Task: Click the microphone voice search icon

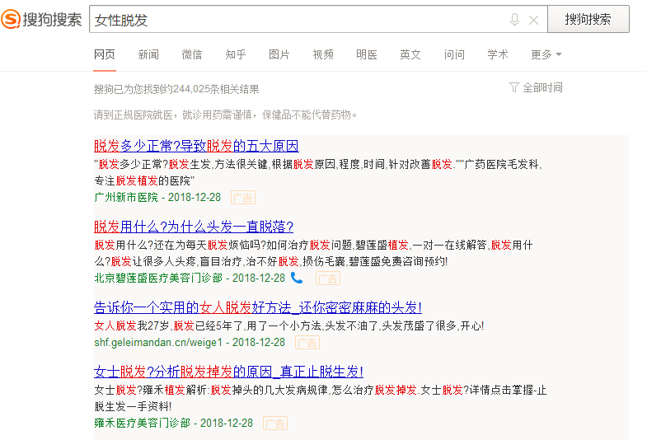Action: (515, 20)
